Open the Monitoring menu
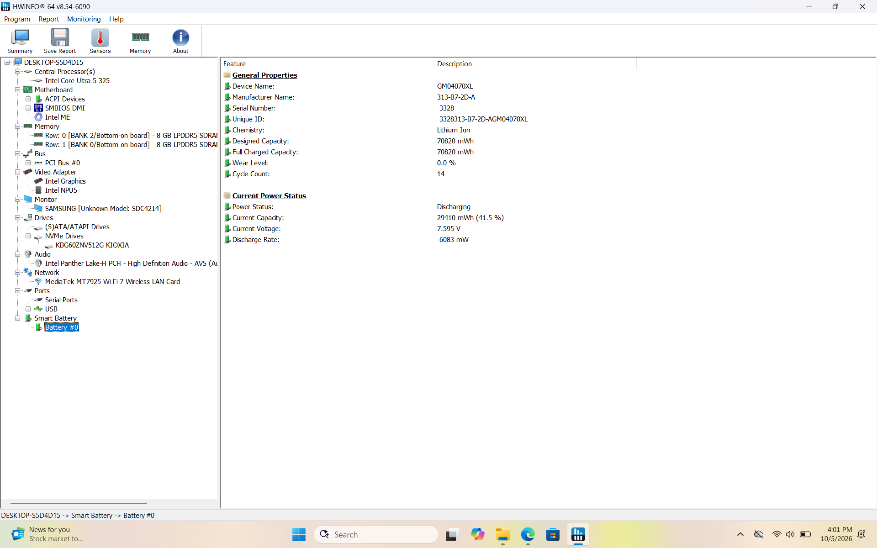 [x=84, y=19]
